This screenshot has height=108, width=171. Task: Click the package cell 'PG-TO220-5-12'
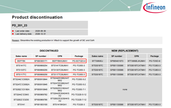tap(79, 95)
